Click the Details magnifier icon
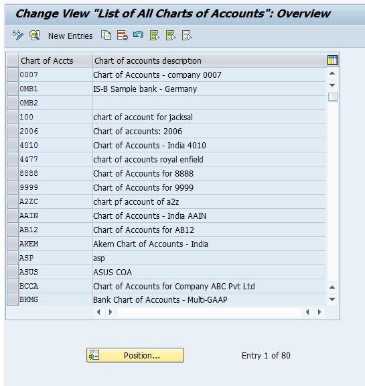 click(35, 36)
